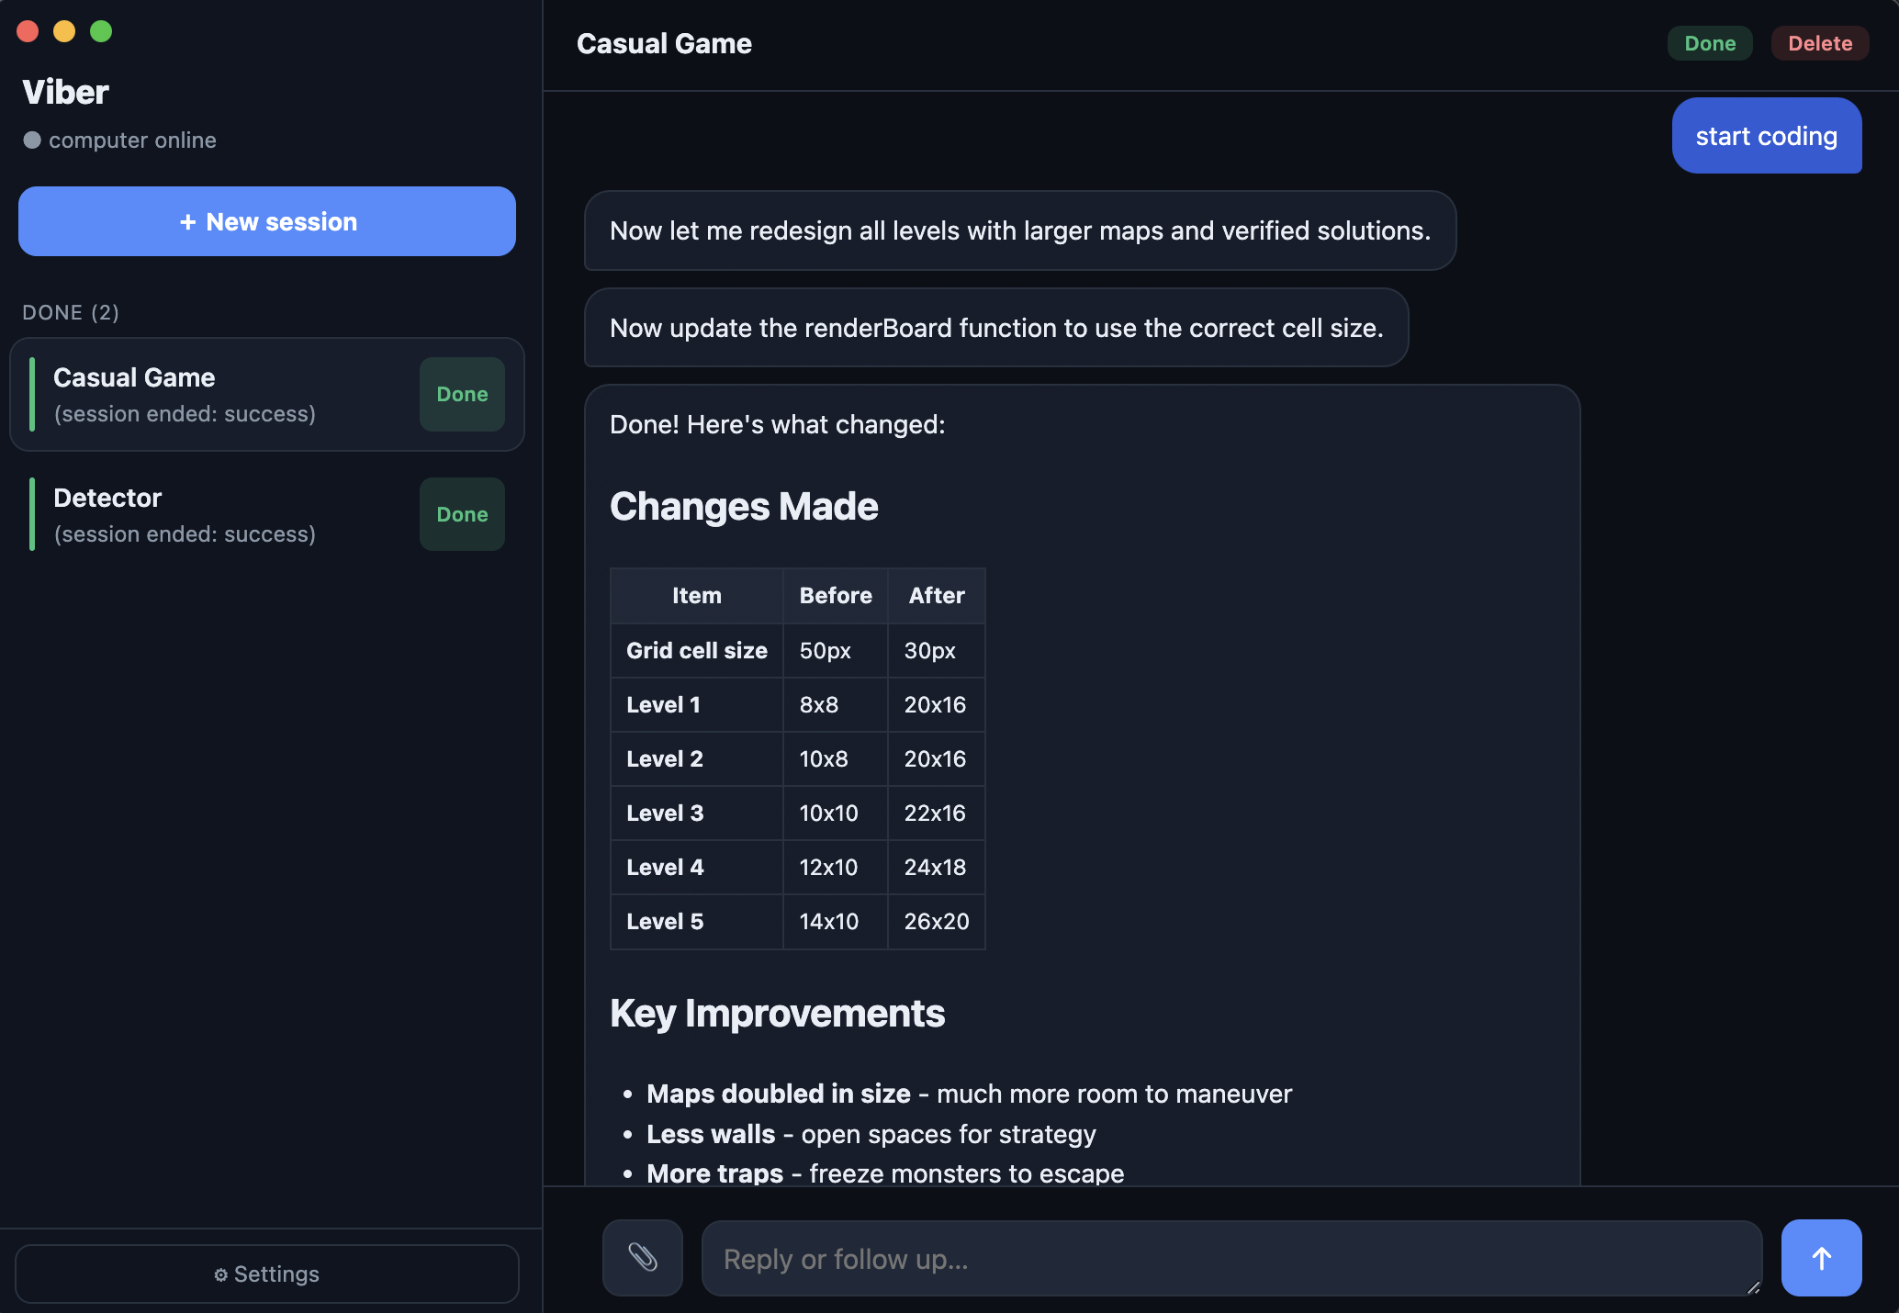This screenshot has height=1313, width=1899.
Task: Click Done badge on Casual Game session
Action: pyautogui.click(x=462, y=394)
